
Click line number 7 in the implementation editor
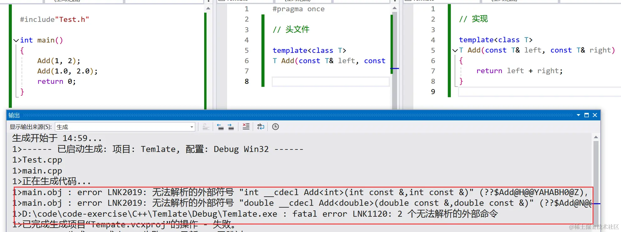433,71
